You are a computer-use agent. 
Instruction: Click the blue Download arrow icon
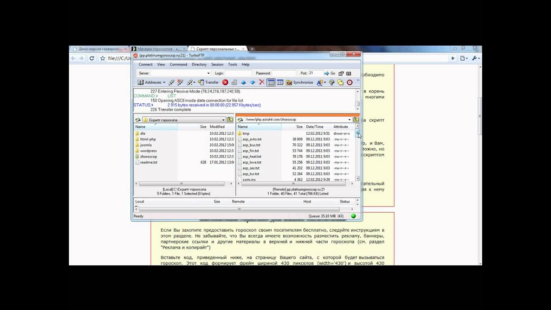coord(252,82)
